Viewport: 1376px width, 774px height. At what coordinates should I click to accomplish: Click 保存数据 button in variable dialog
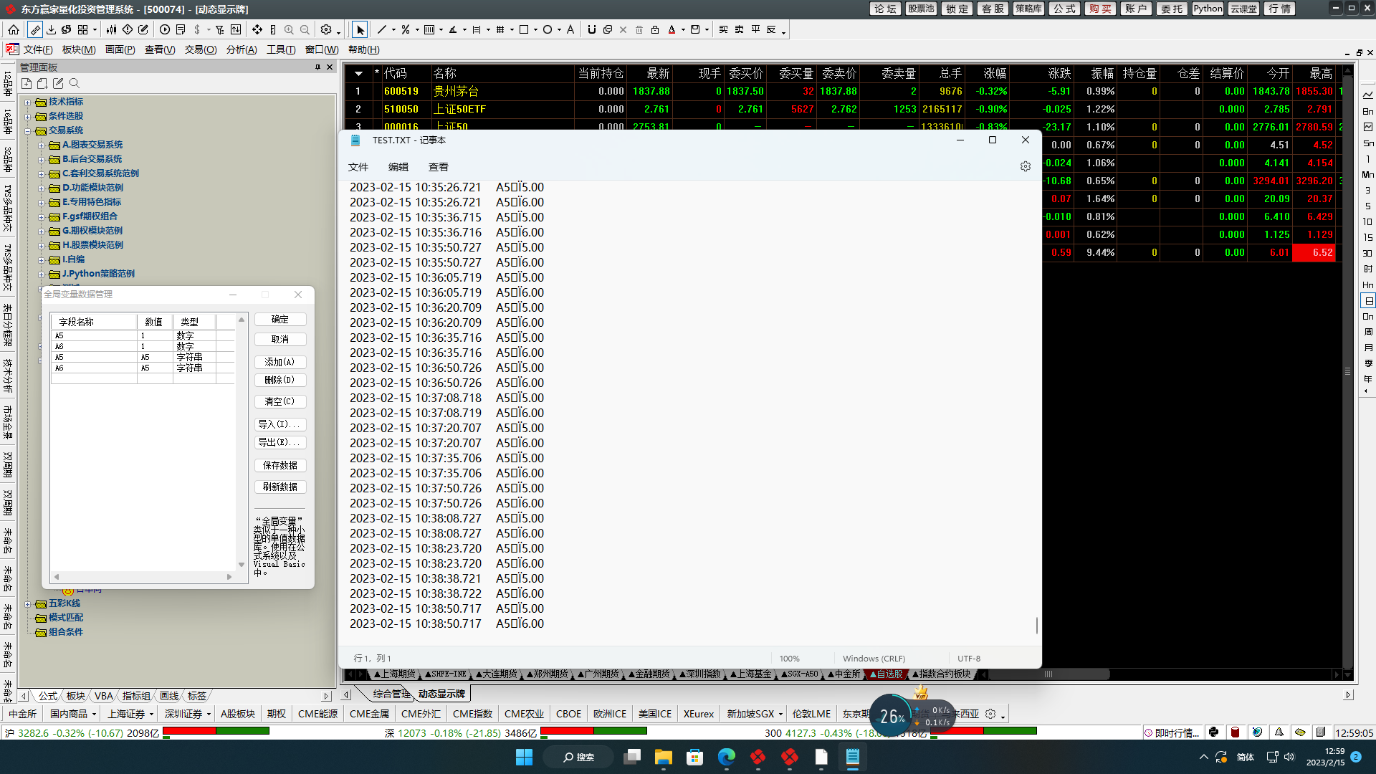pos(279,466)
